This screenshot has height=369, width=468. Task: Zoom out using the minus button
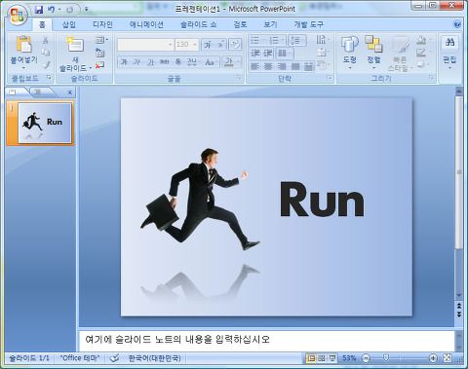point(366,358)
